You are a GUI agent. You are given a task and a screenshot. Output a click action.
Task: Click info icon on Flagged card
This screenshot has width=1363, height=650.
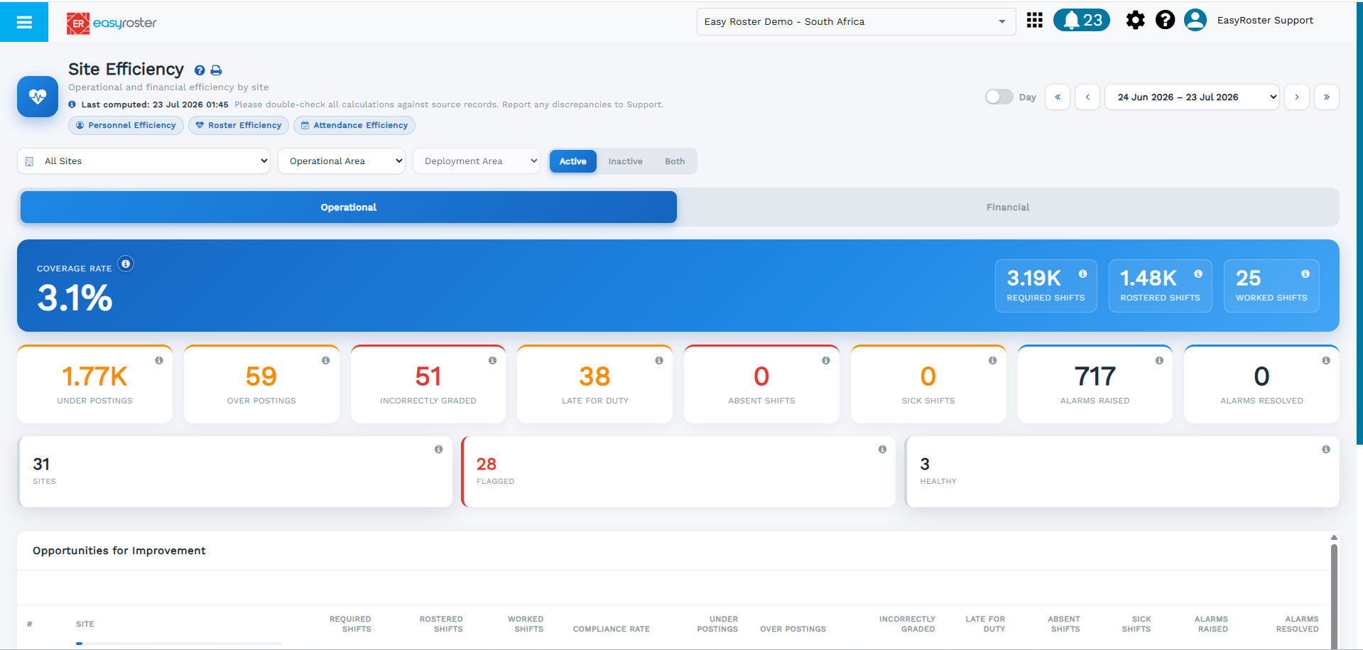pos(882,449)
